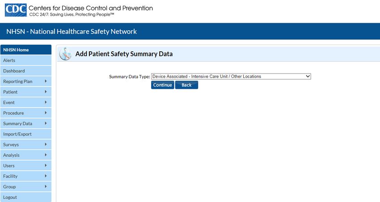Select Summary Data in sidebar
Screen dimensions: 380x202
26,124
